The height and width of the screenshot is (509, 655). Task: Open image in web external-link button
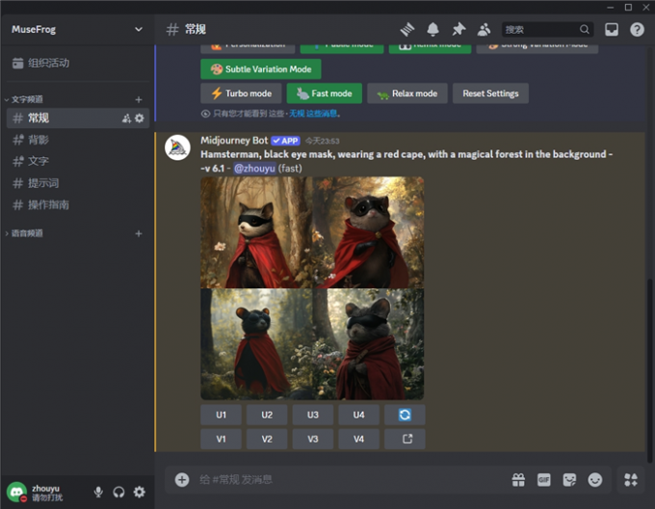click(x=405, y=439)
